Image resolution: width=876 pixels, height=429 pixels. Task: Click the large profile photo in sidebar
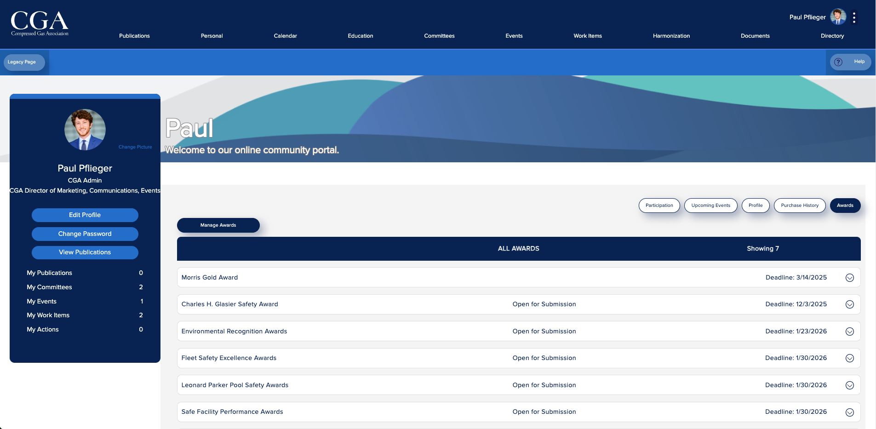pos(85,130)
